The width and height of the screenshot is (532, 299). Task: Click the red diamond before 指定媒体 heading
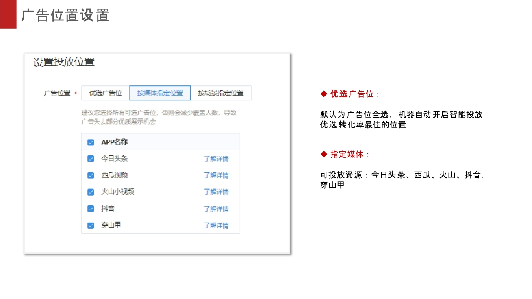coord(323,155)
